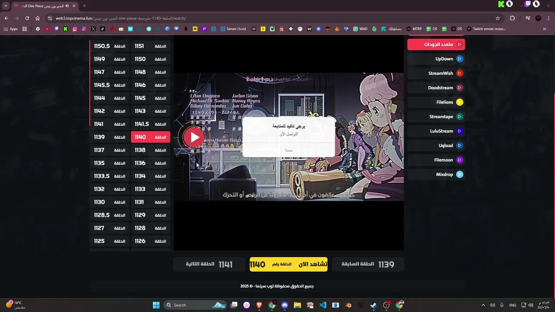Open the media control icon in the toolbar
The width and height of the screenshot is (555, 312).
click(528, 18)
